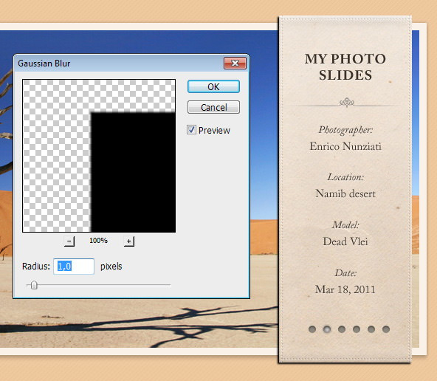Cancel the Gaussian Blur dialog
The height and width of the screenshot is (381, 437).
coord(213,107)
